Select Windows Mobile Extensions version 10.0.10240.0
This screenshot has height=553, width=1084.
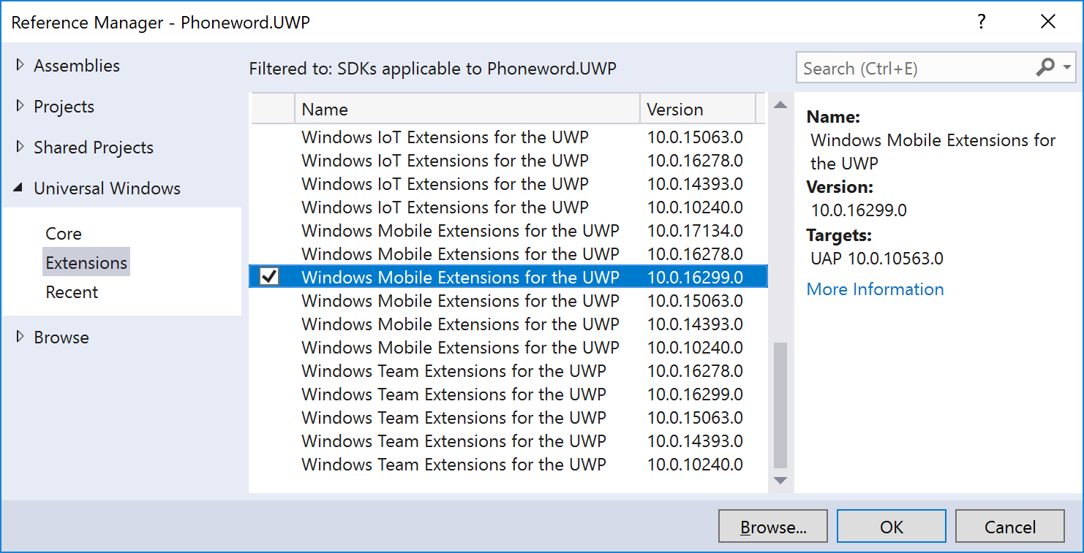(x=508, y=347)
